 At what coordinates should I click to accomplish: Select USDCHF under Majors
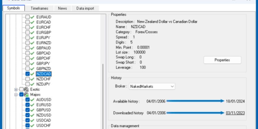tap(44, 125)
